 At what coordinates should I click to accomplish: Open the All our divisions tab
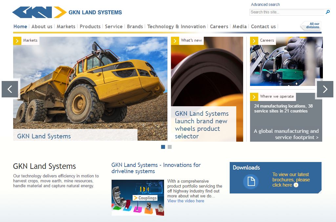(311, 26)
